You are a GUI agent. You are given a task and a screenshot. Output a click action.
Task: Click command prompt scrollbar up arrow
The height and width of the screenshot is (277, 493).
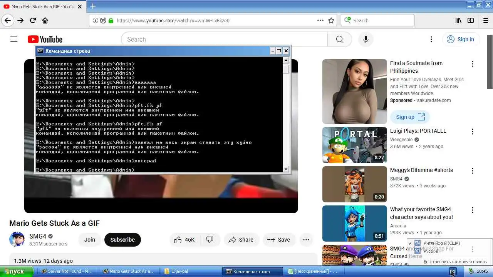point(286,60)
